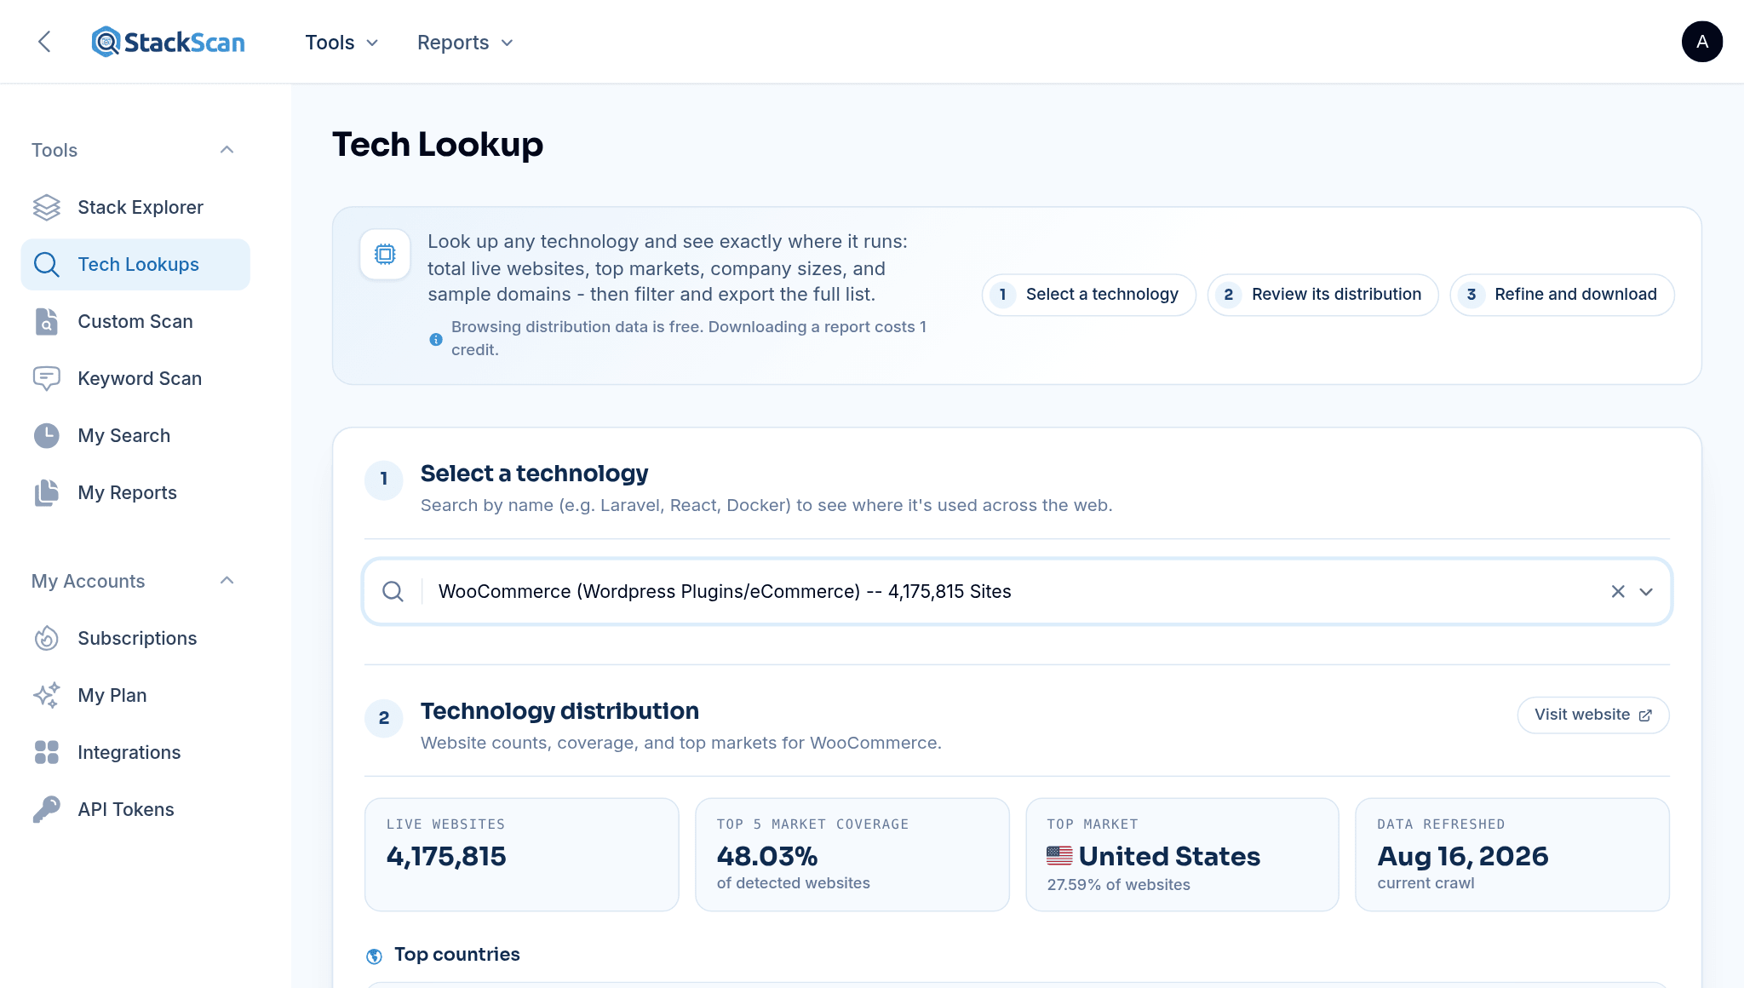
Task: Click the Custom Scan document icon
Action: click(47, 321)
